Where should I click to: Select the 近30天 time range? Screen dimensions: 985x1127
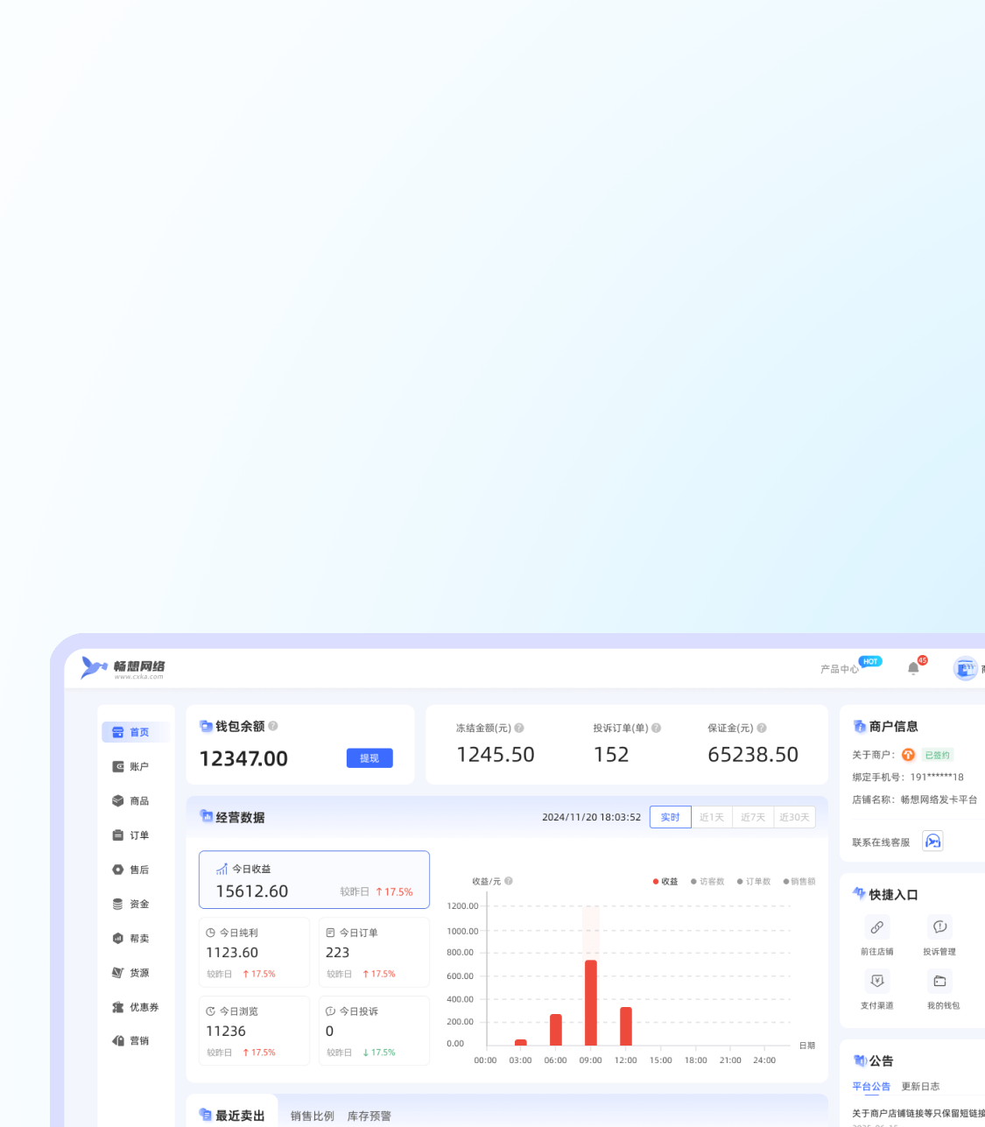pyautogui.click(x=794, y=817)
